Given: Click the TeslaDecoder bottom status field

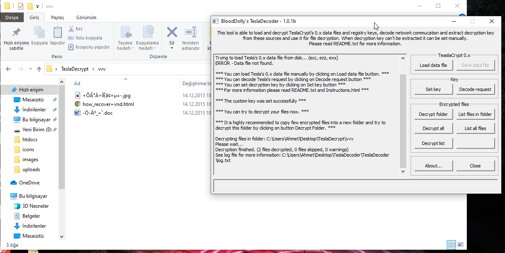Looking at the screenshot, I should tap(355, 185).
